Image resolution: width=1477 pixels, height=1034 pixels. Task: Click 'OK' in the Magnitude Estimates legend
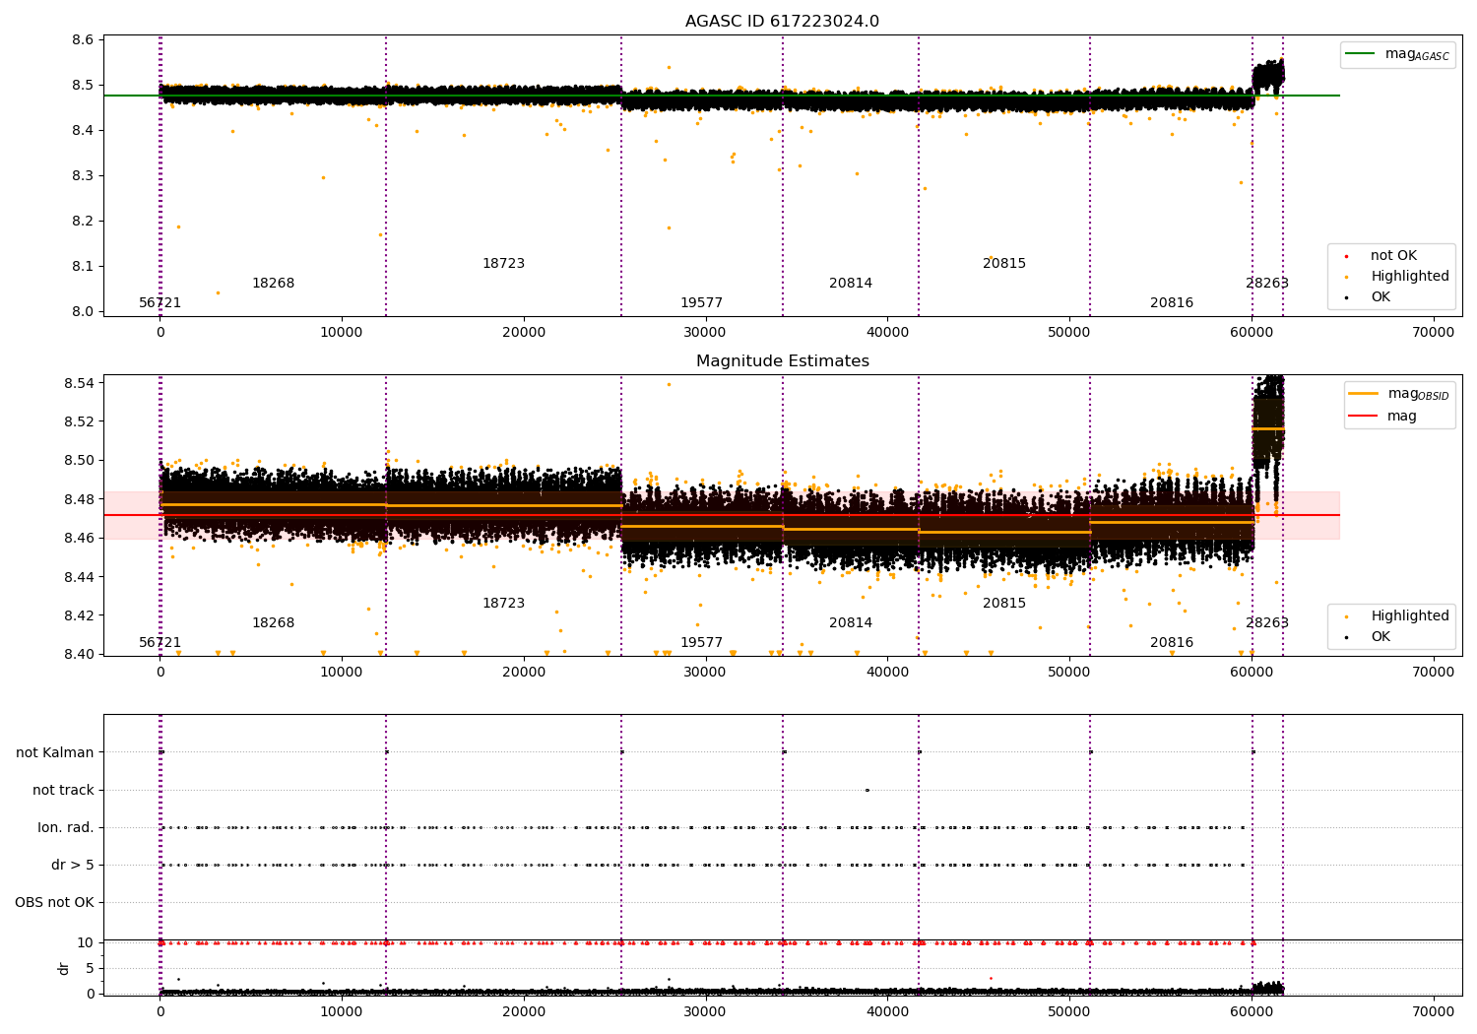(1381, 637)
